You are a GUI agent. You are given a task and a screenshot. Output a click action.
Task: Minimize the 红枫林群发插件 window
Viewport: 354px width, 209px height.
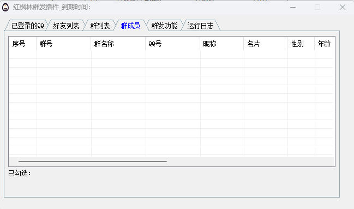(293, 7)
